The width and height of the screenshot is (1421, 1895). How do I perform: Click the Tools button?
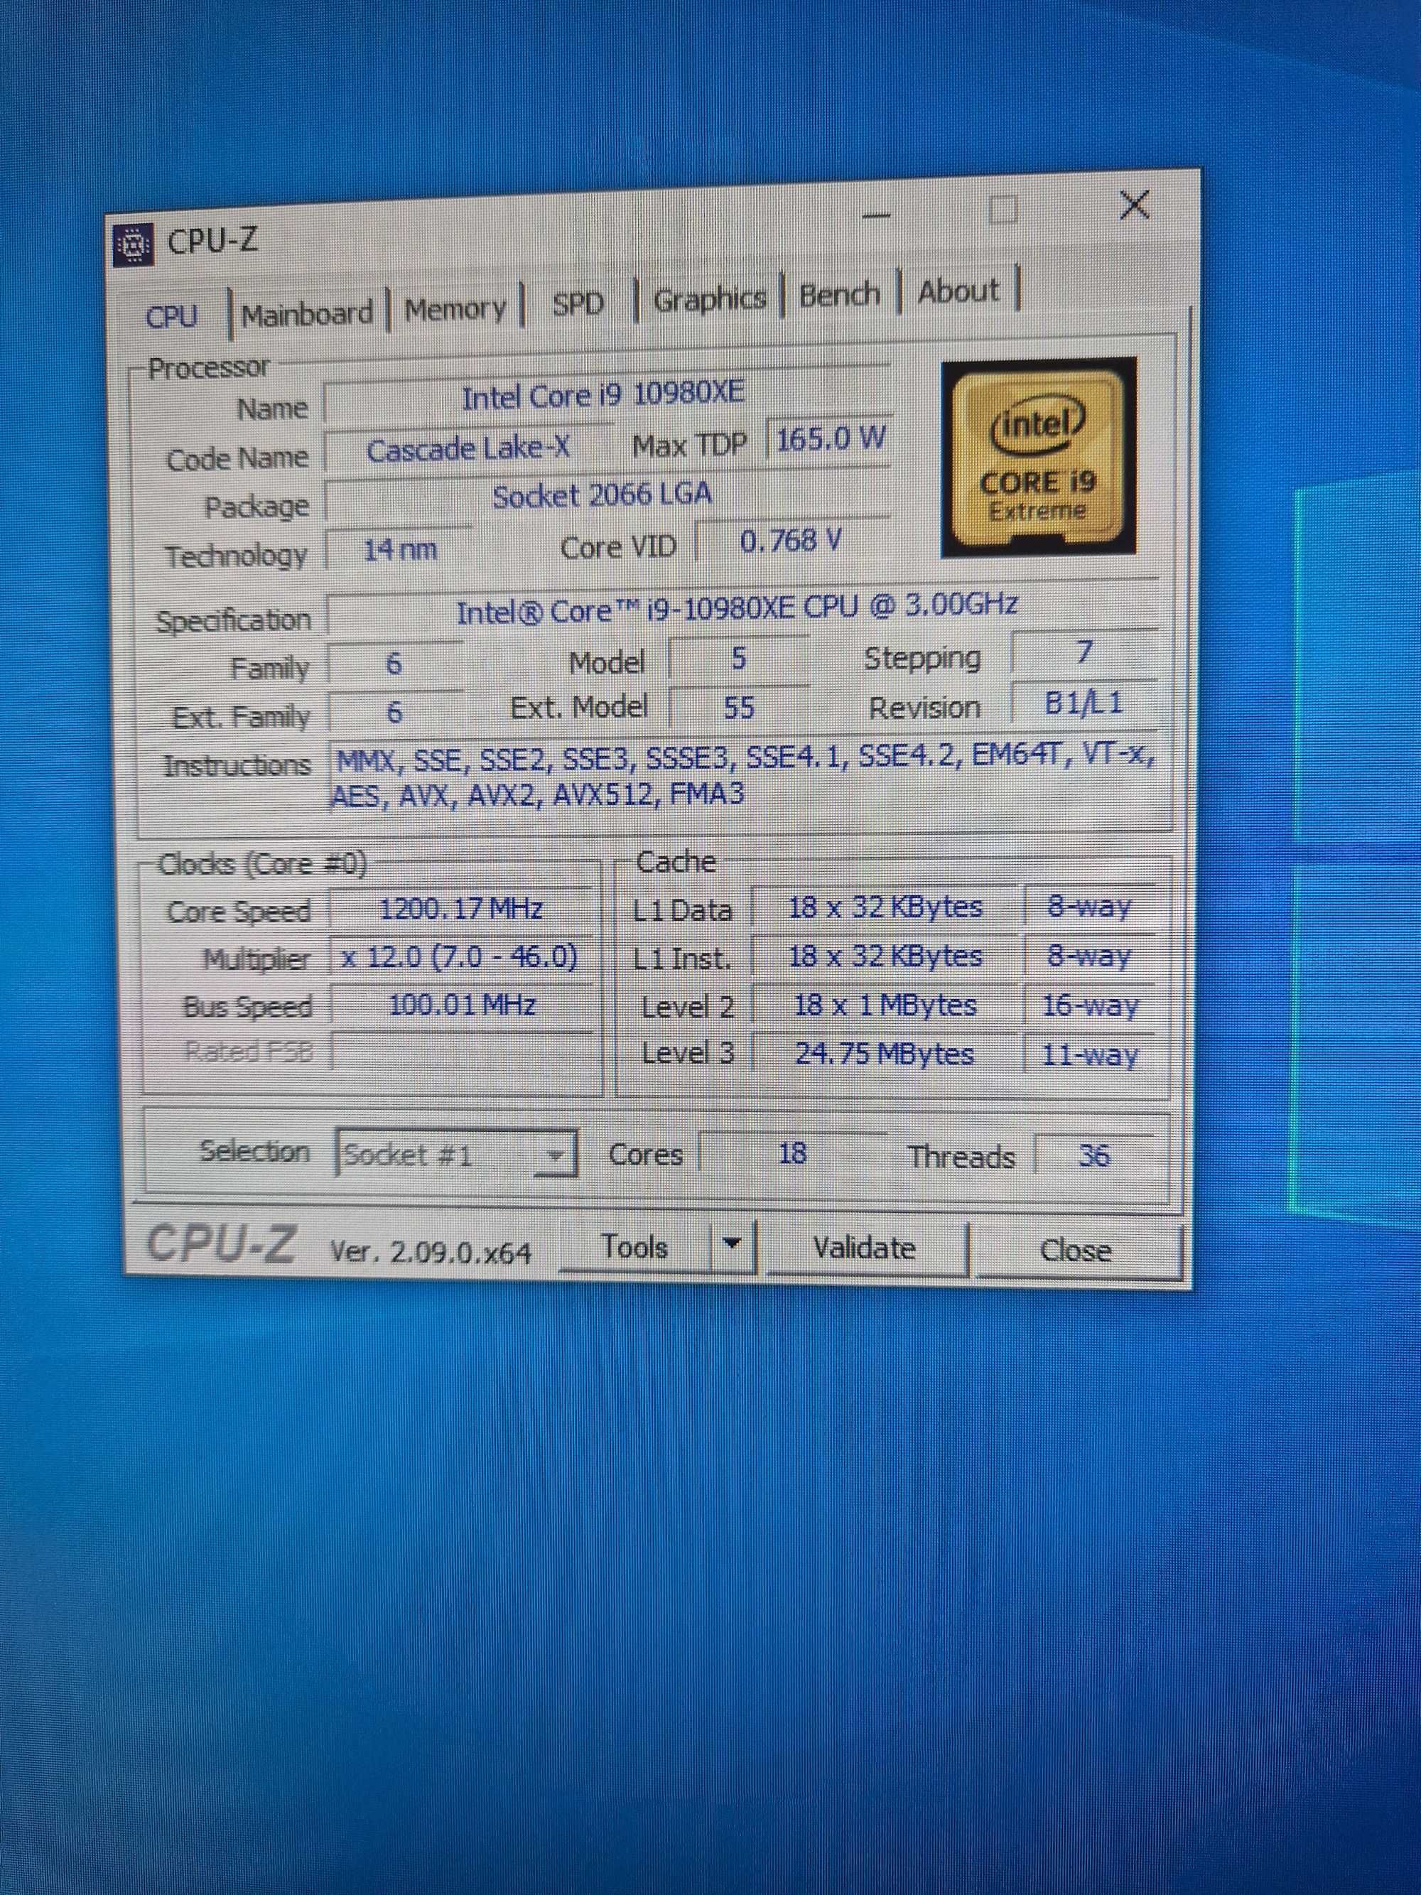tap(634, 1246)
